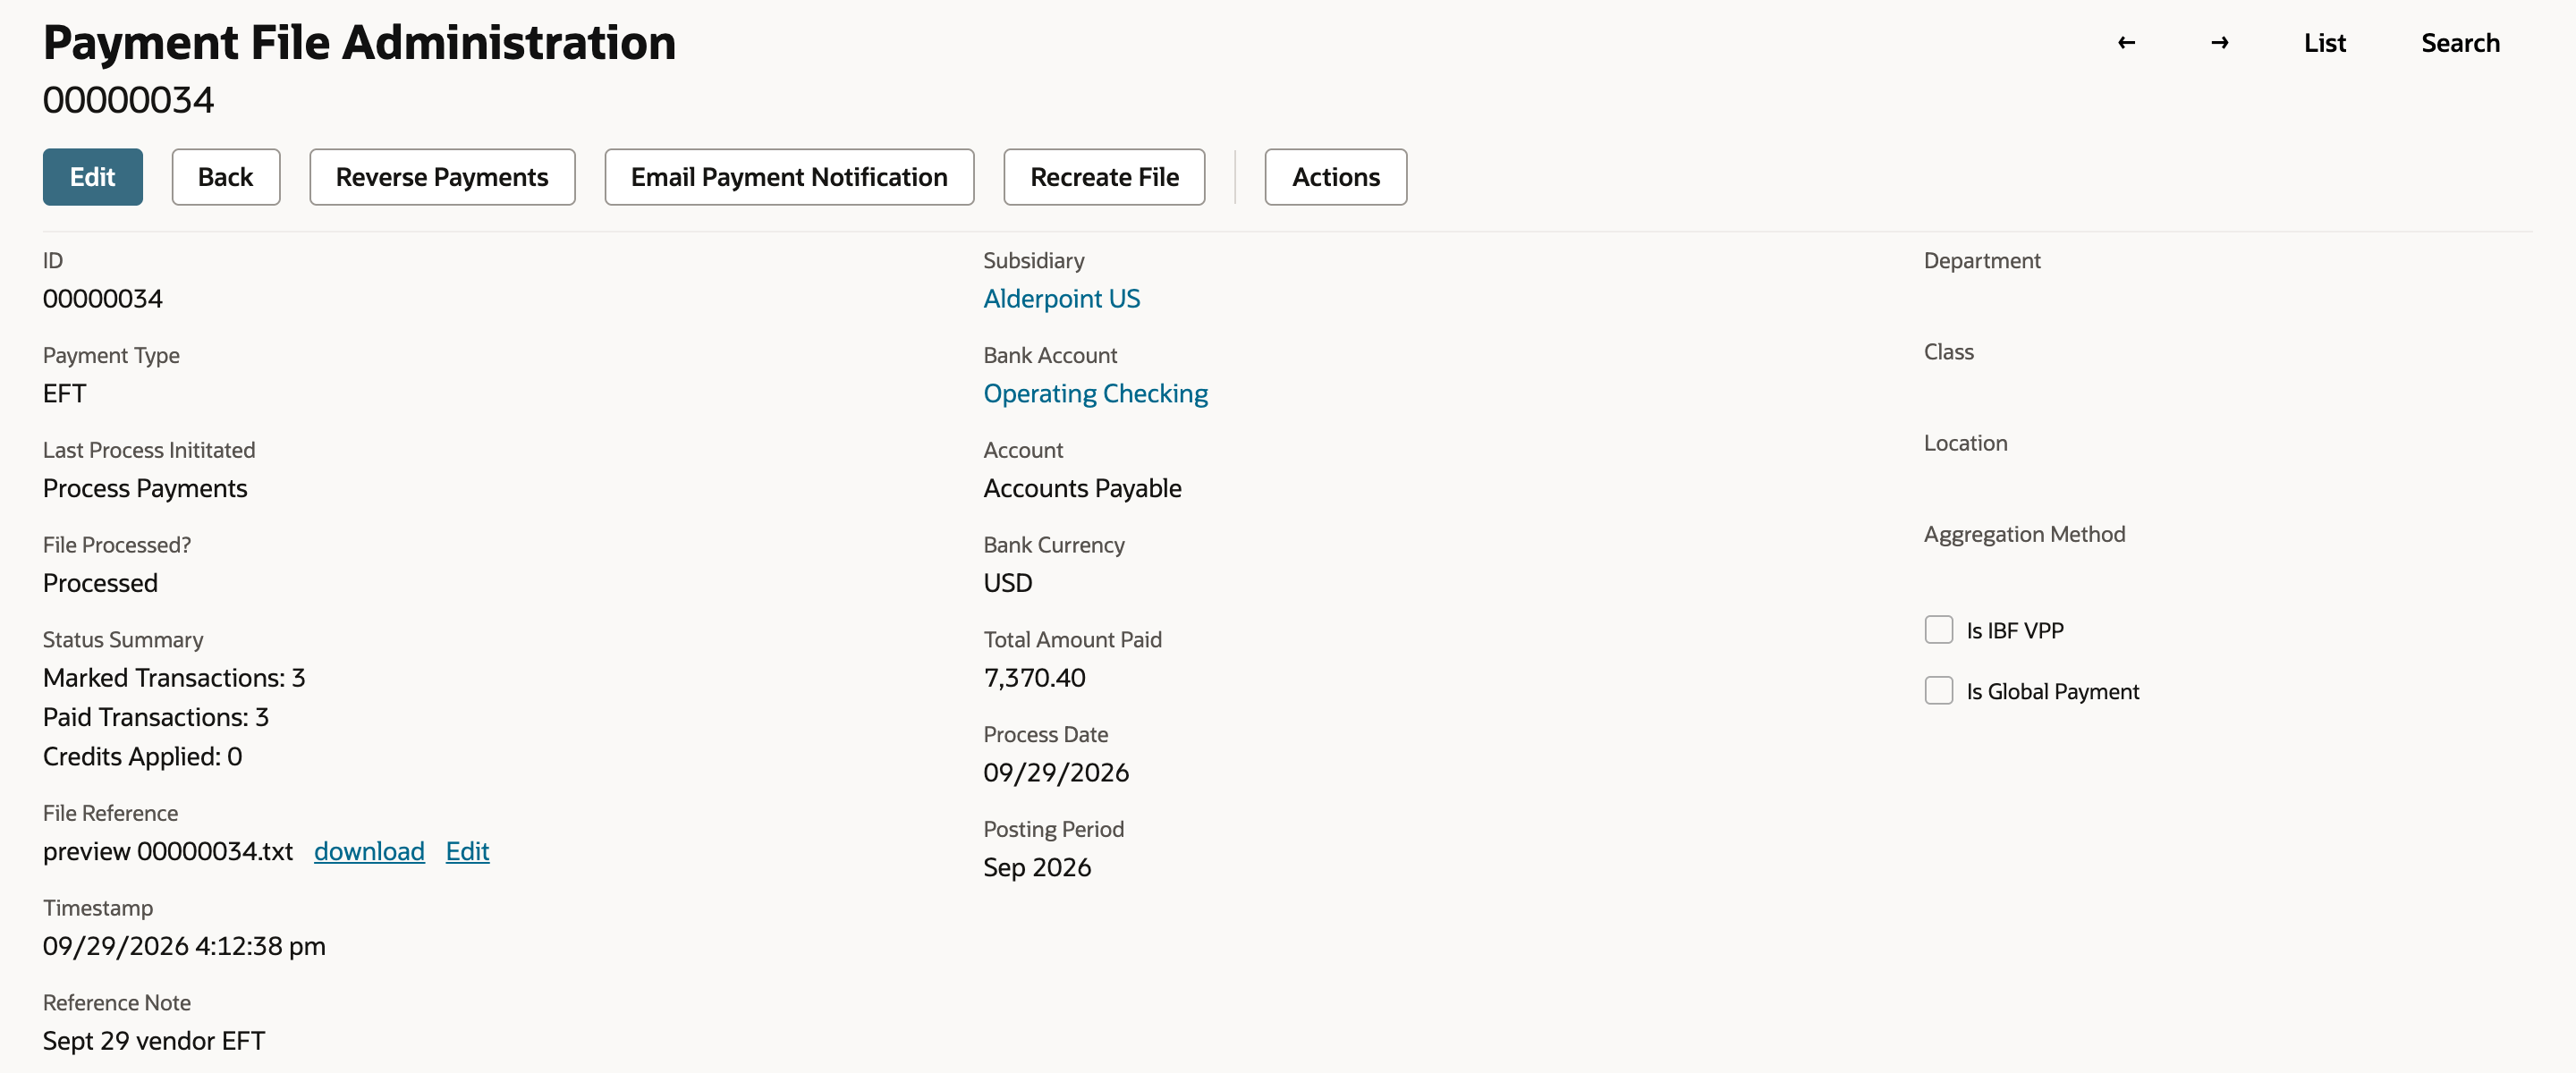Viewport: 2576px width, 1073px height.
Task: Open the Search link in header
Action: [x=2460, y=43]
